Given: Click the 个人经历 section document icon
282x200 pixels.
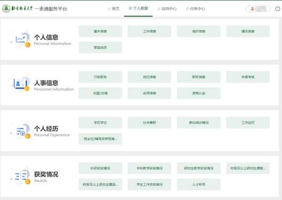Looking at the screenshot, I should 20,131.
